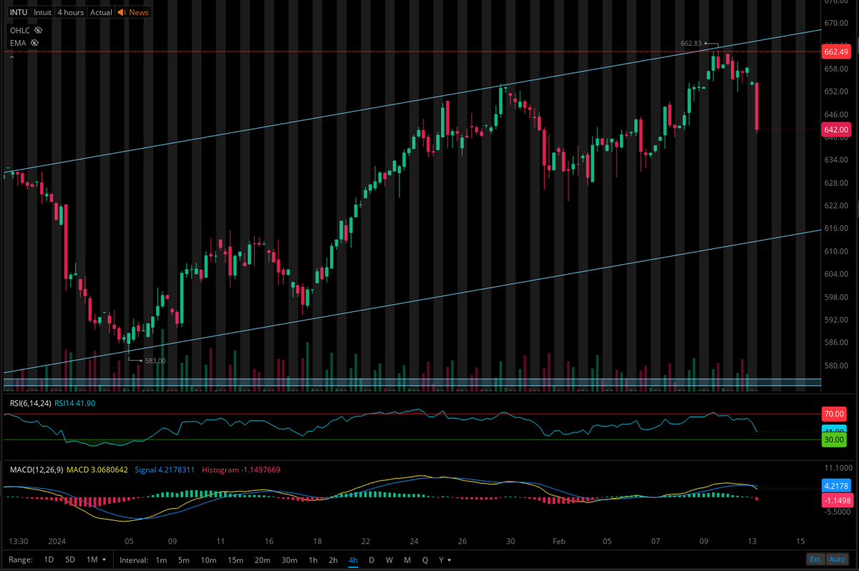Screen dimensions: 859x571
Task: Switch interval to Q (quarterly)
Action: click(424, 560)
